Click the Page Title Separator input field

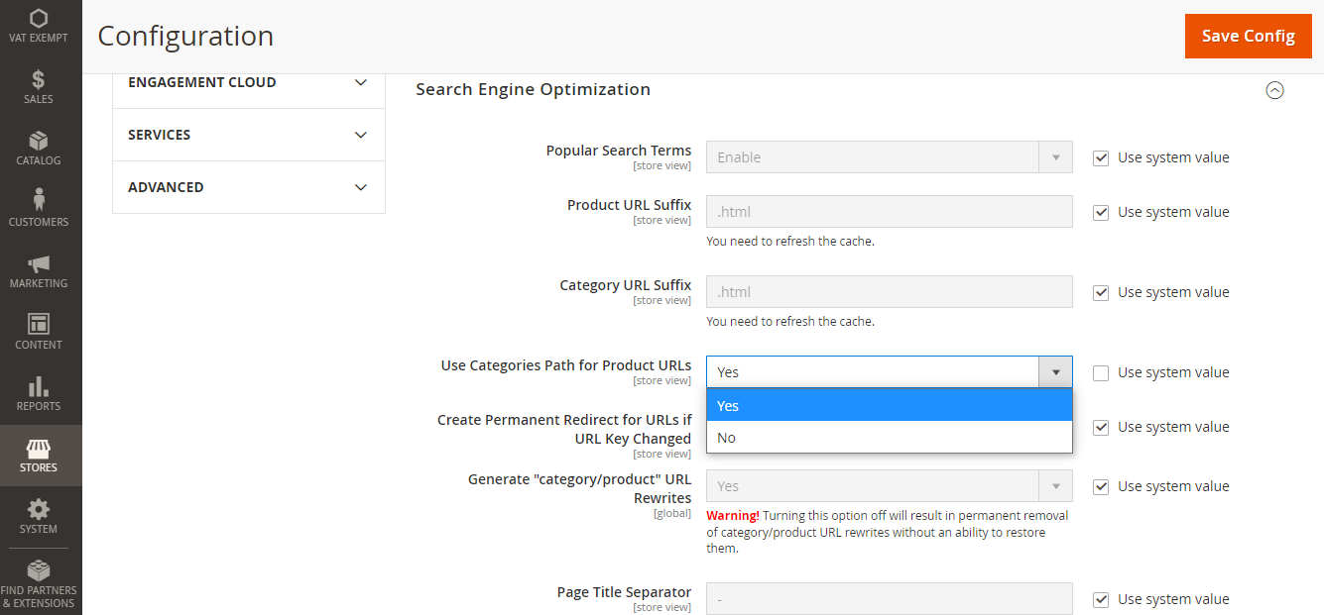889,599
